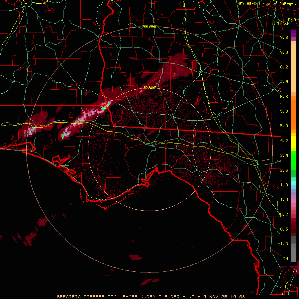Image resolution: width=299 pixels, height=299 pixels.
Task: Click the 2.6 value on the color scale
Action: click(x=284, y=170)
